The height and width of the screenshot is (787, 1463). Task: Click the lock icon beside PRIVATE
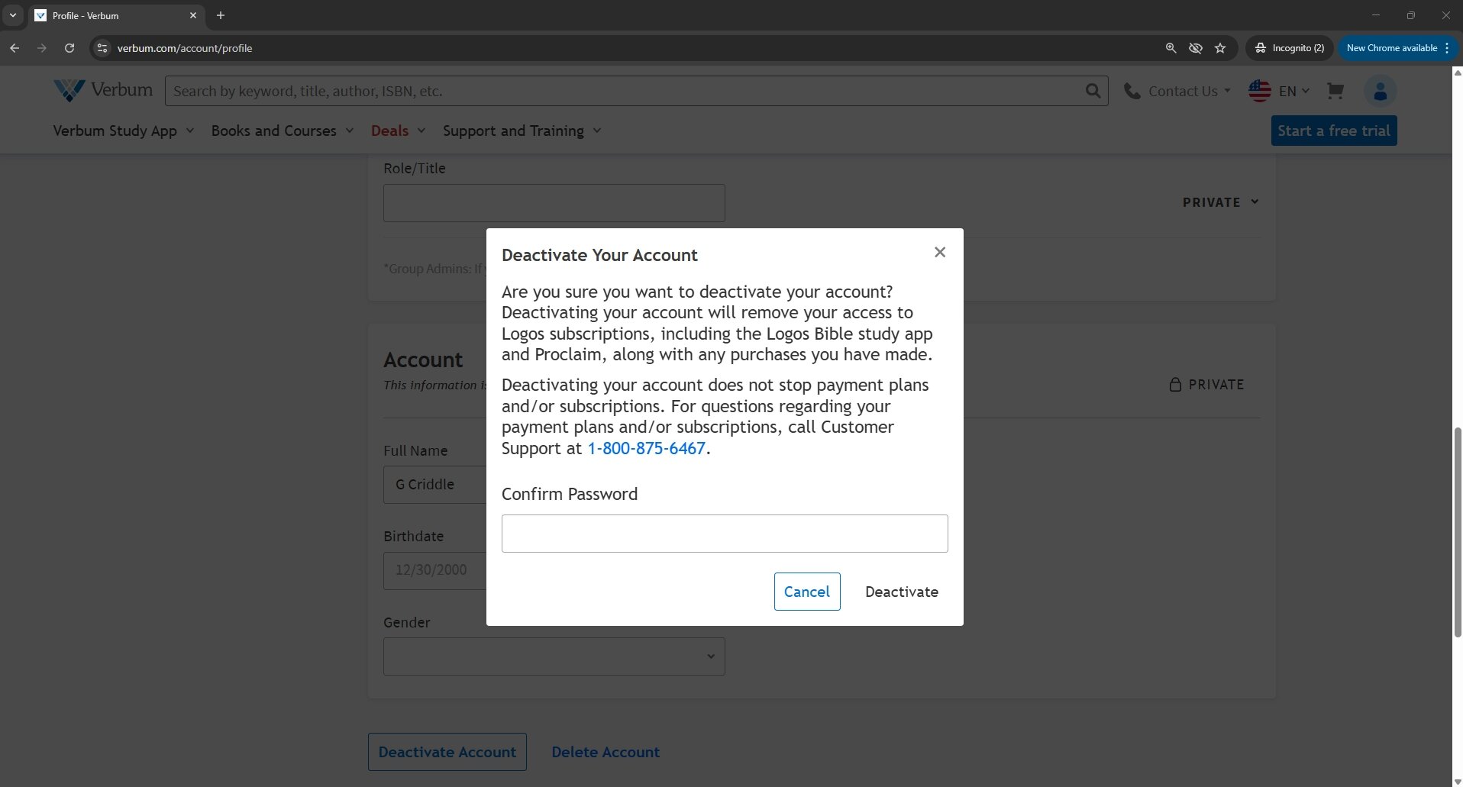click(1175, 385)
